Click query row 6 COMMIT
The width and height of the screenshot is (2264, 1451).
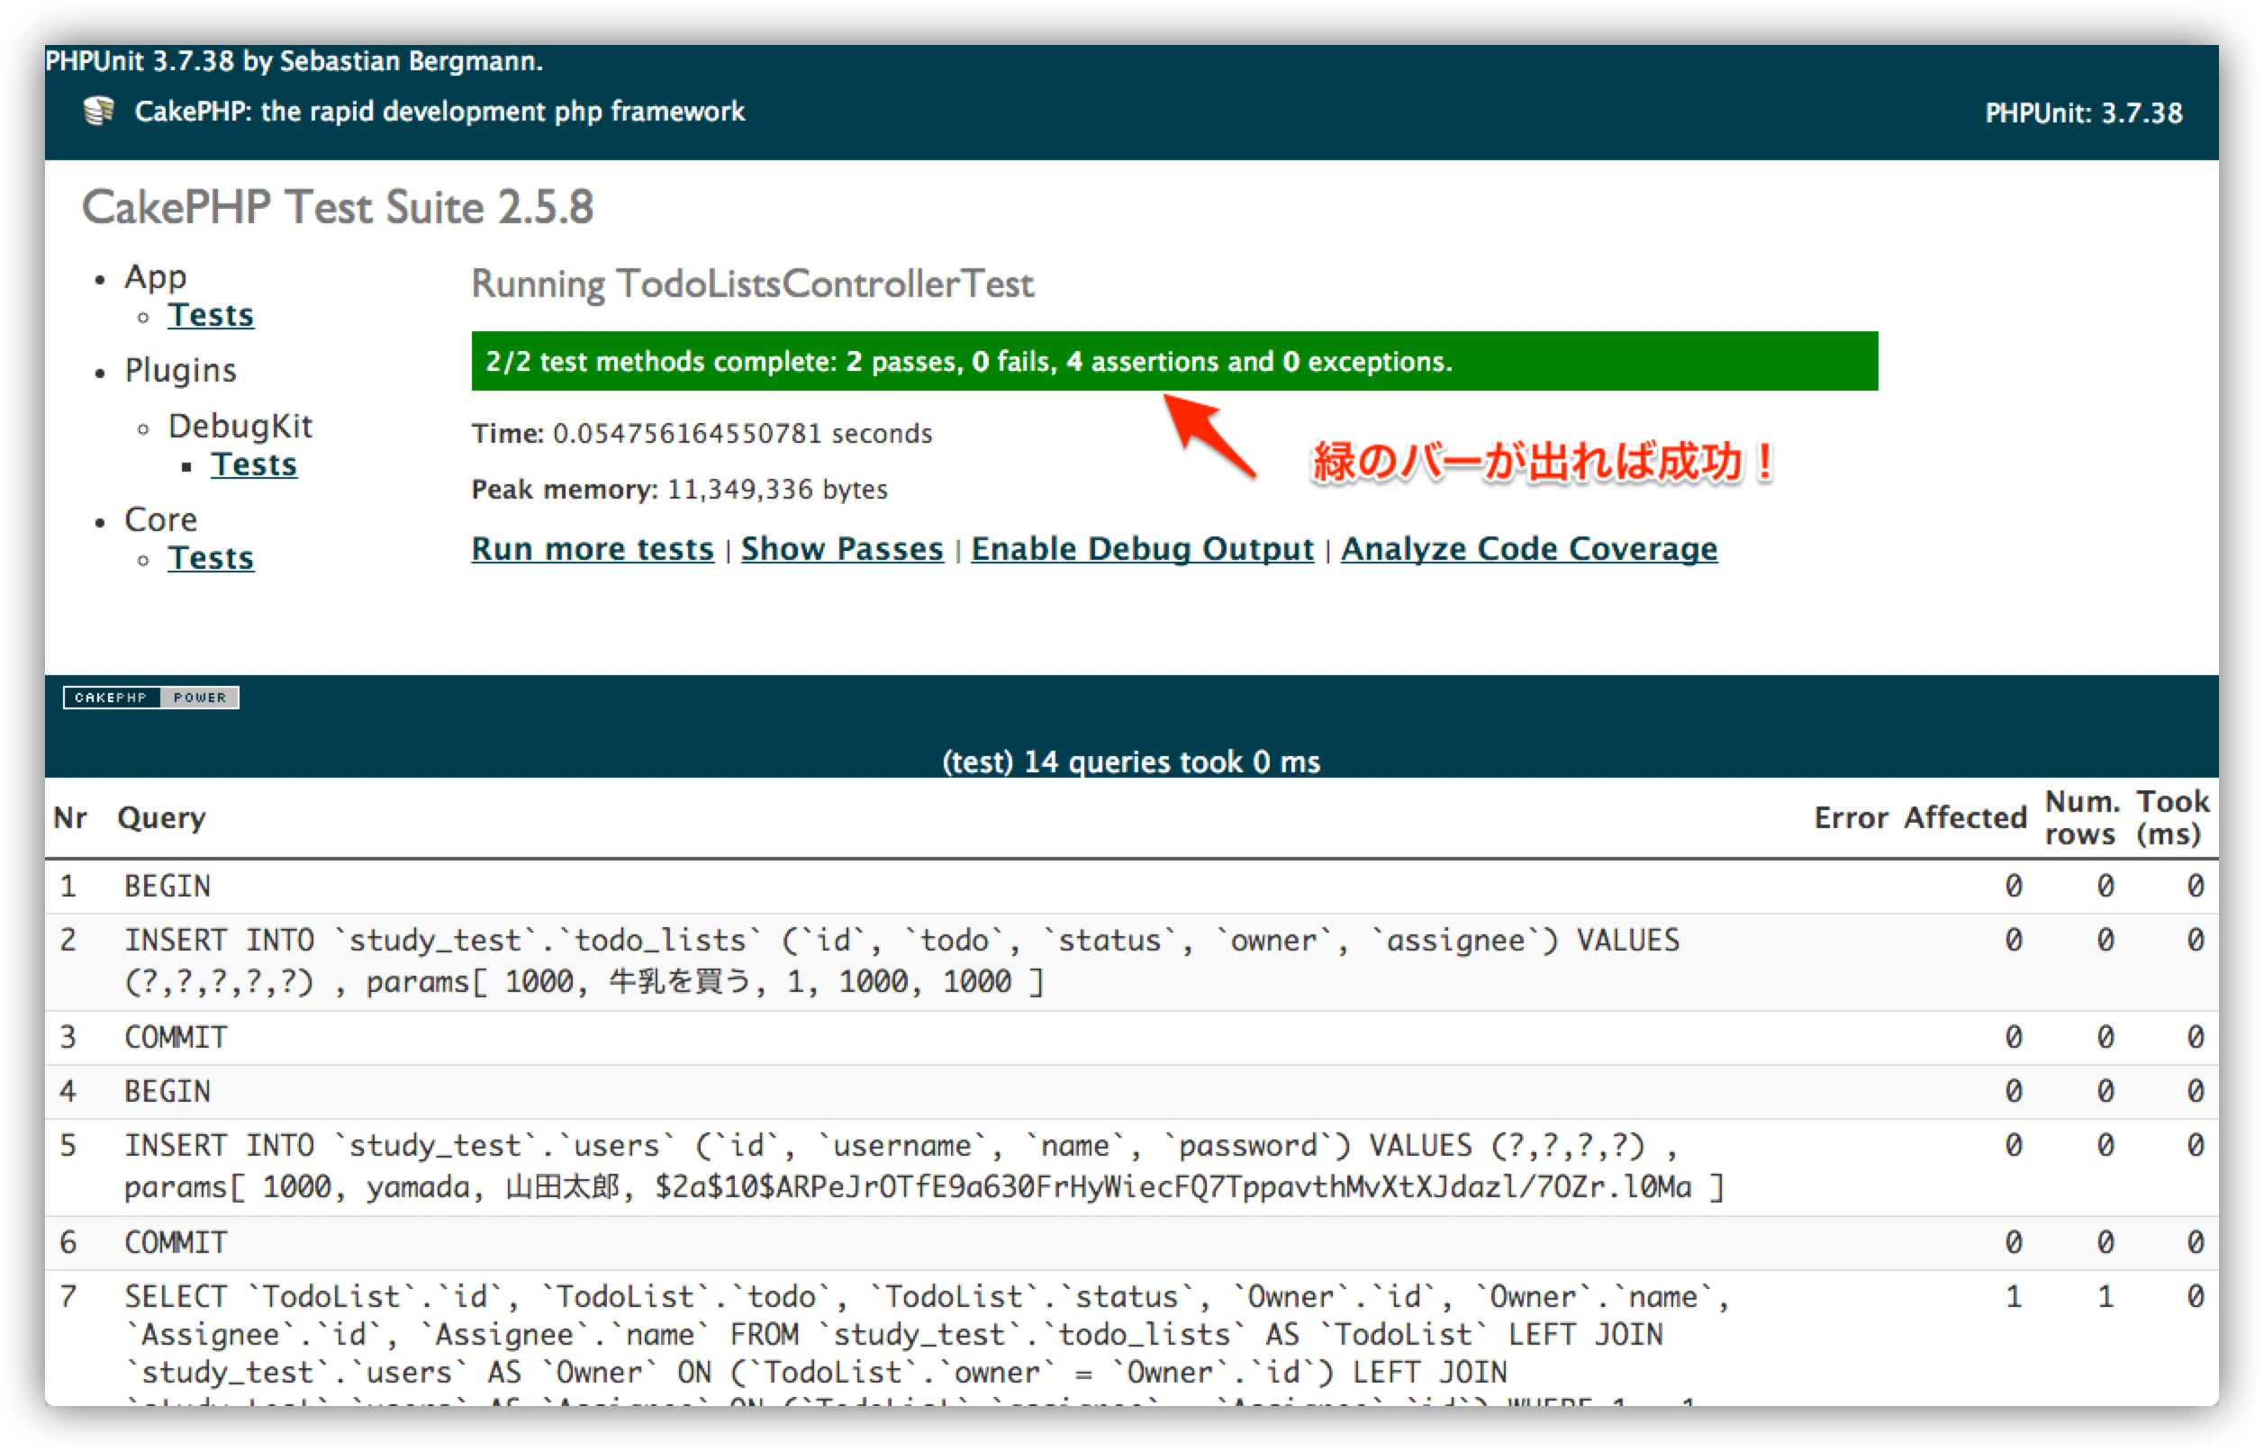[x=1131, y=1243]
